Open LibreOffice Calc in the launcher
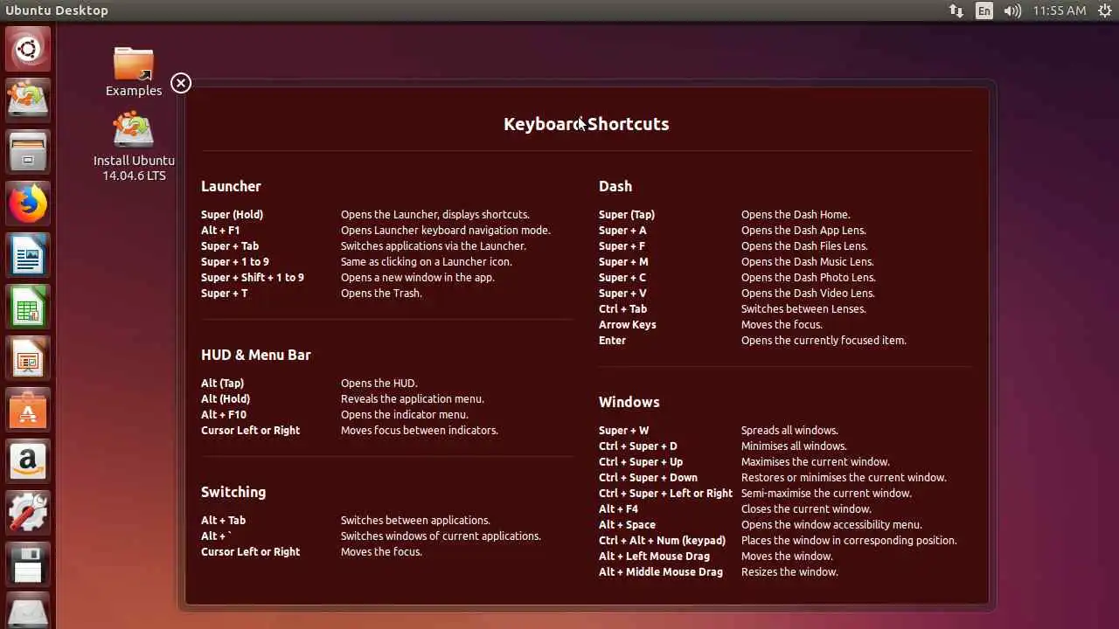 (x=28, y=307)
